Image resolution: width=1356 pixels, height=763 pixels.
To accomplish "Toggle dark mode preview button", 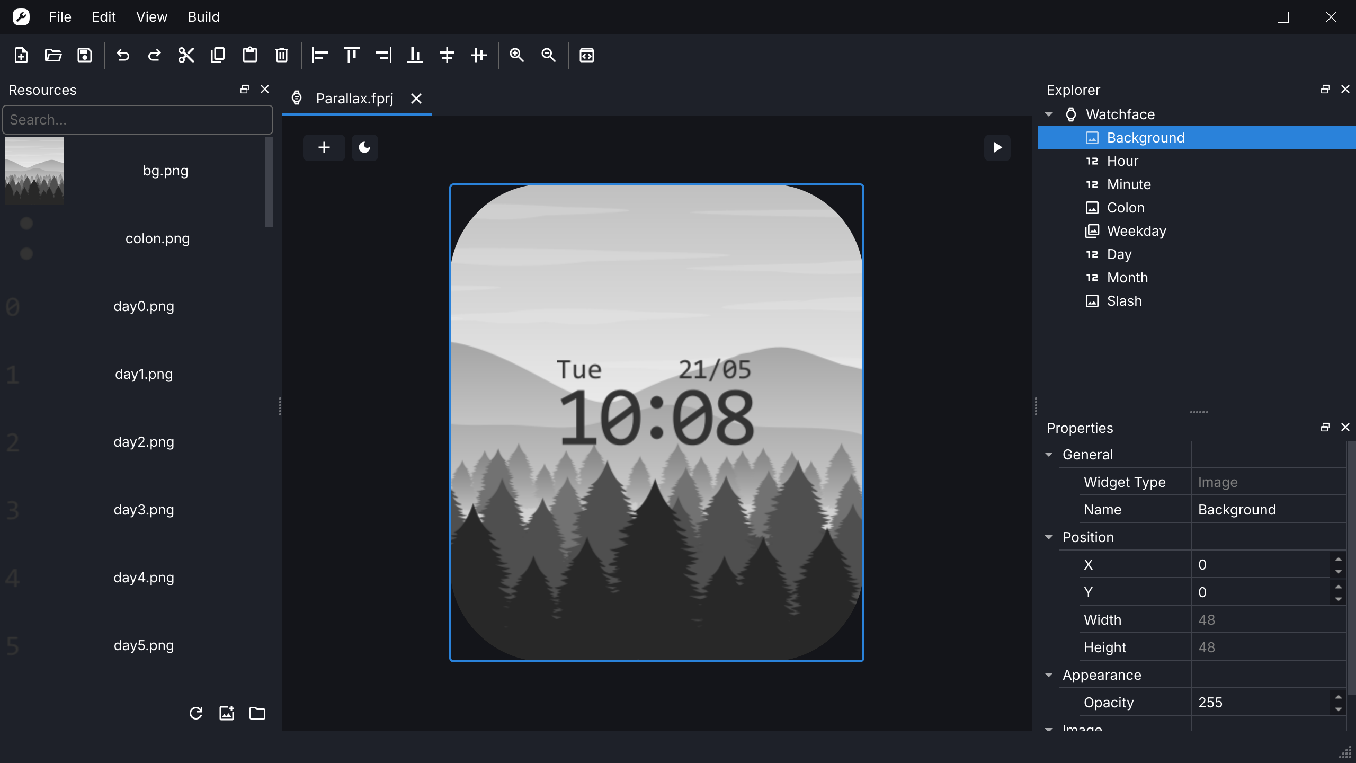I will (364, 148).
